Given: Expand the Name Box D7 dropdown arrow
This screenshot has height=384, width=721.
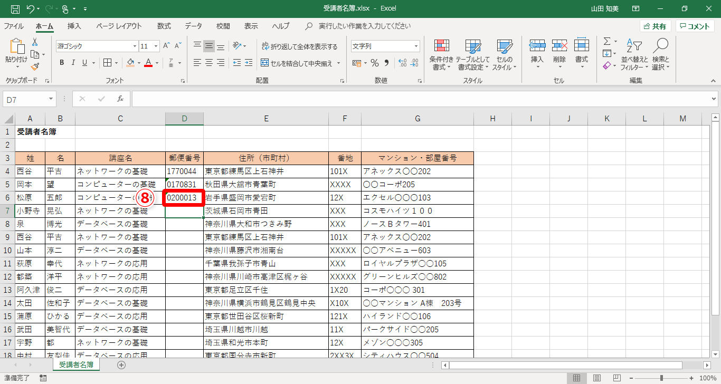Looking at the screenshot, I should 51,99.
